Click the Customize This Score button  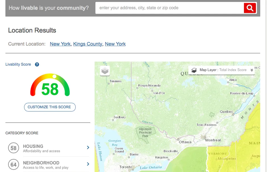coord(50,107)
